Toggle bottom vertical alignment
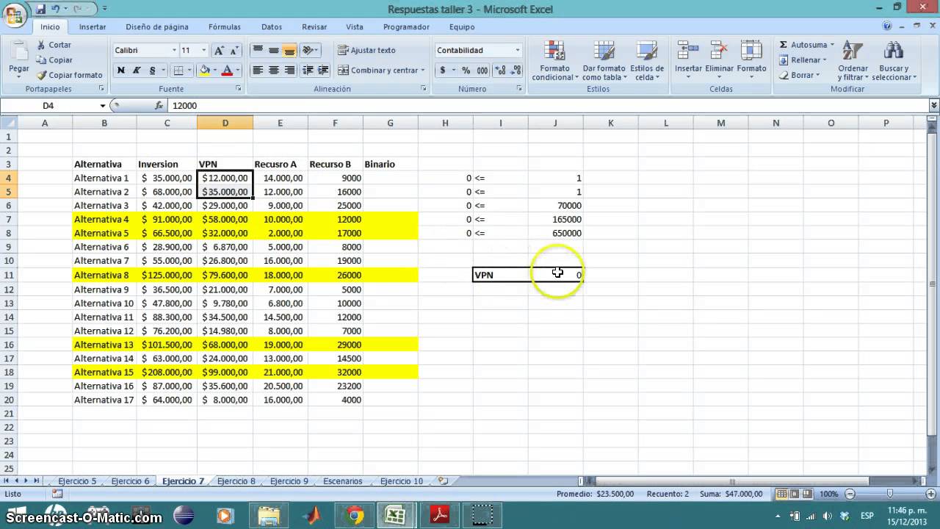 pos(289,50)
